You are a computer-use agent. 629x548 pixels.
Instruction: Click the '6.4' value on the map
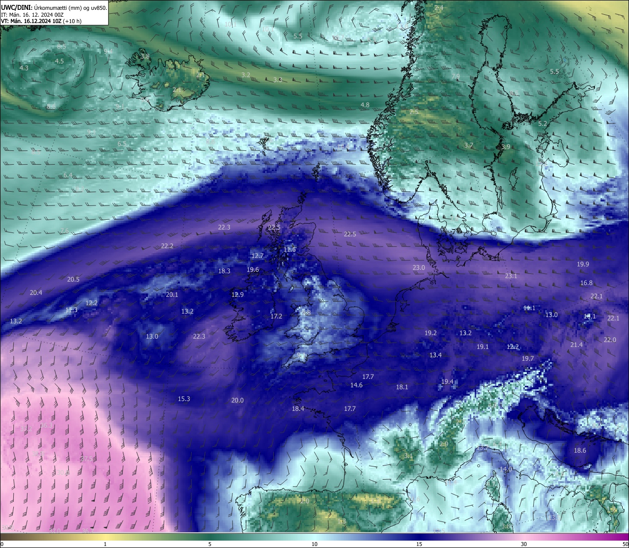pyautogui.click(x=68, y=175)
